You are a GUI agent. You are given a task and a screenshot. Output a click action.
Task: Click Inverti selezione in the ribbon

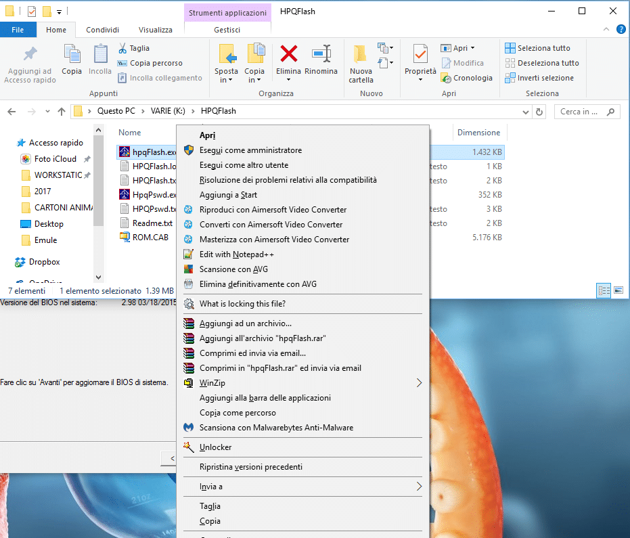[x=539, y=78]
